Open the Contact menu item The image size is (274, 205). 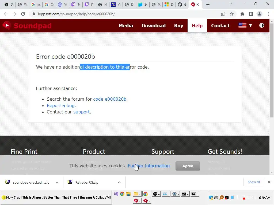tap(220, 26)
